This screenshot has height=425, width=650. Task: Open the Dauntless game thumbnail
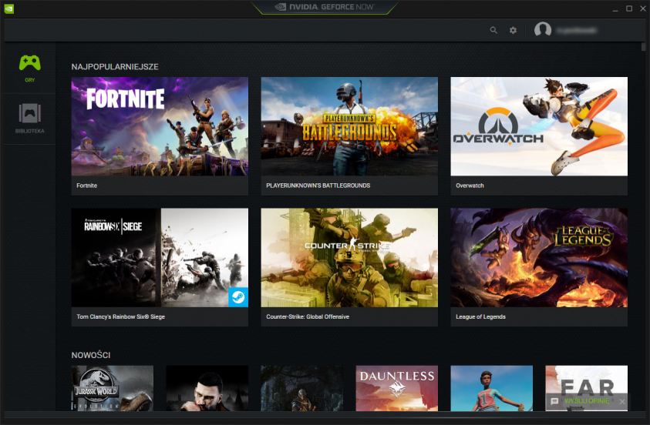(397, 388)
